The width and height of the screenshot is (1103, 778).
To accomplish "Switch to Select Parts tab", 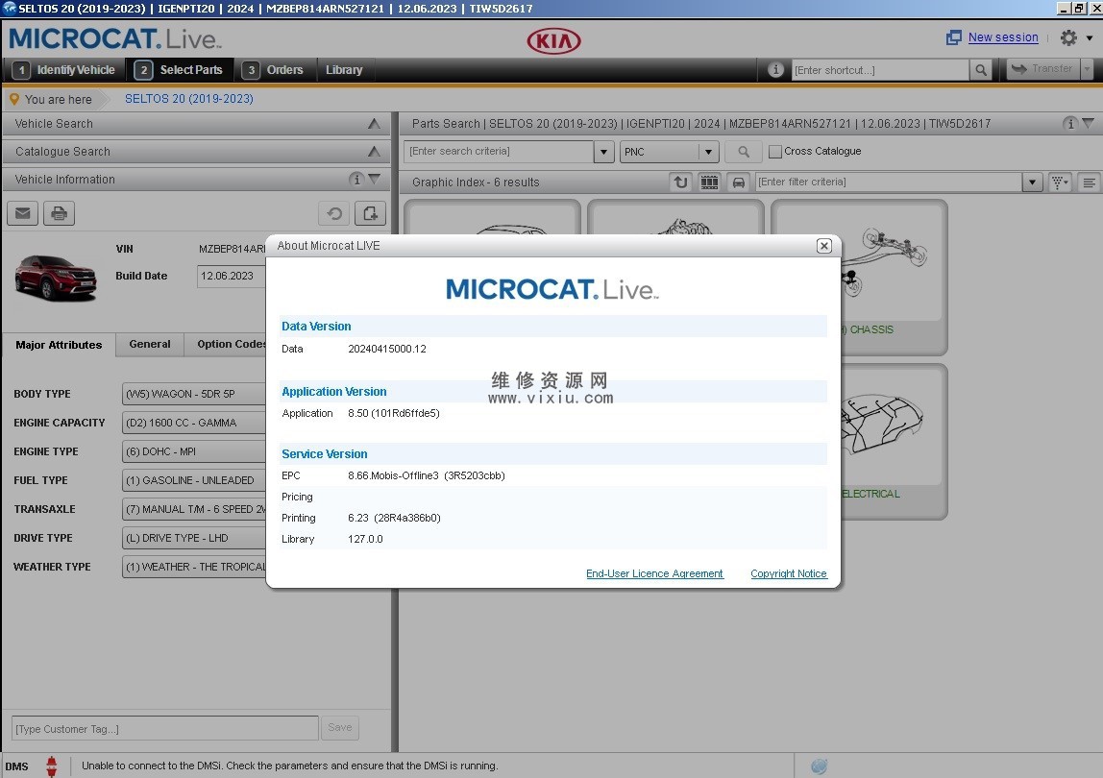I will click(x=181, y=70).
